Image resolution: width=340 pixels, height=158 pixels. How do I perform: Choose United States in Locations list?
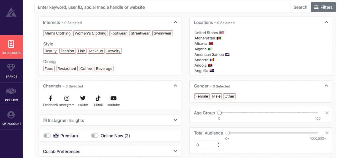click(209, 33)
